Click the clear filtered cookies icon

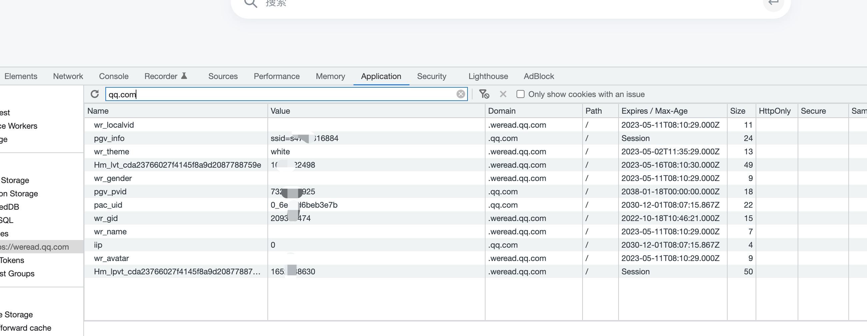(484, 94)
